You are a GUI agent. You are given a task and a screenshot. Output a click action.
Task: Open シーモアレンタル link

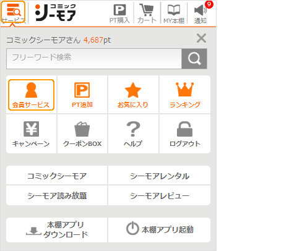coord(159,175)
